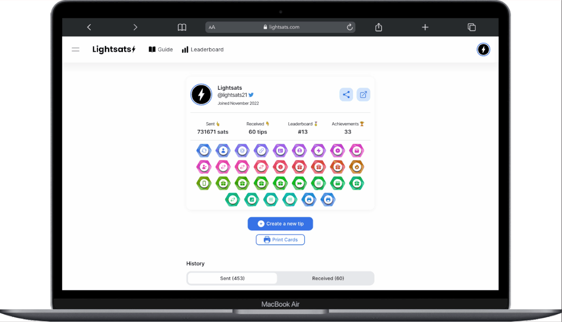The width and height of the screenshot is (562, 322).
Task: Click the red smiley face achievement badge
Action: (x=280, y=167)
